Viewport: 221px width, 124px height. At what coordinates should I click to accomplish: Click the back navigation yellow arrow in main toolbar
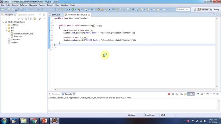click(x=158, y=9)
